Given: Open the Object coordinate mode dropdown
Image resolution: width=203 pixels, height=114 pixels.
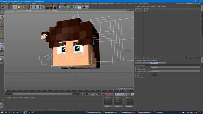Looking at the screenshot, I should (x=108, y=106).
